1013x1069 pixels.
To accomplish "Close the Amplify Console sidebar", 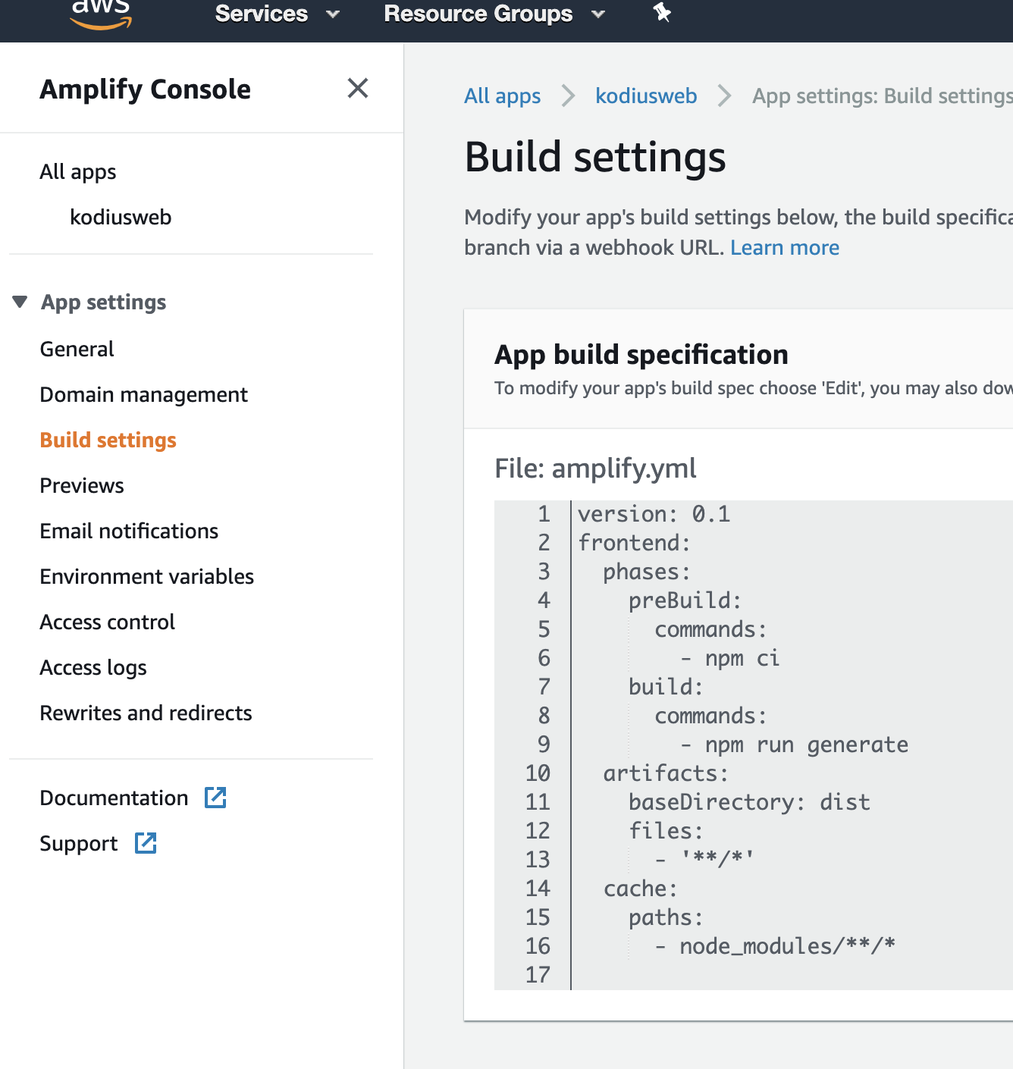I will pos(358,88).
